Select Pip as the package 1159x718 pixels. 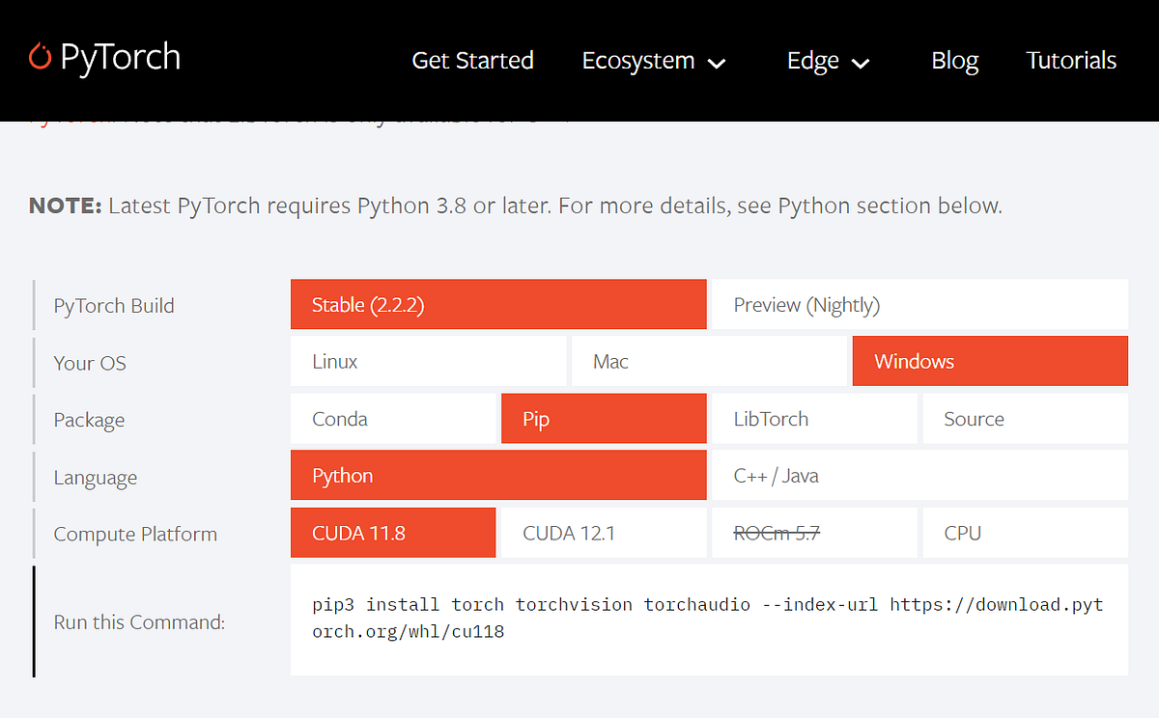[x=604, y=419]
